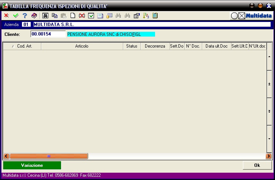Screen dimensions: 275x180
Task: Click the Cliente code field 00.00154
Action: click(48, 34)
